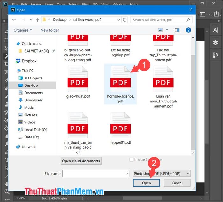The width and height of the screenshot is (223, 202).
Task: Click the file list scroll-up arrow
Action: pyautogui.click(x=193, y=37)
